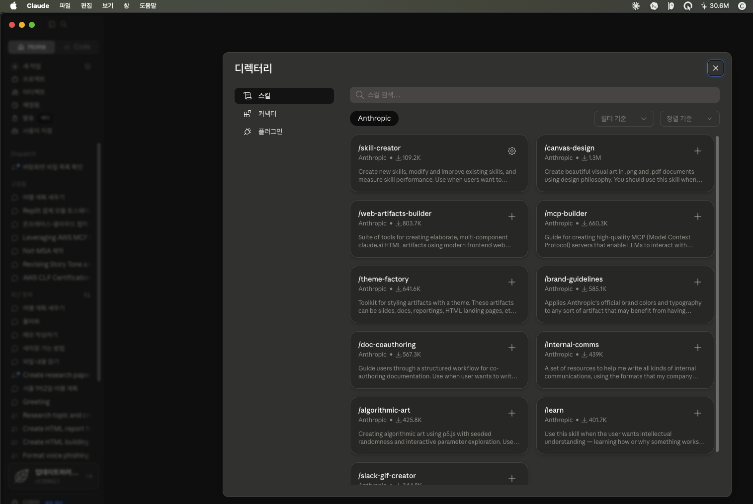Open the Claude app menu
Viewport: 753px width, 504px height.
click(38, 5)
